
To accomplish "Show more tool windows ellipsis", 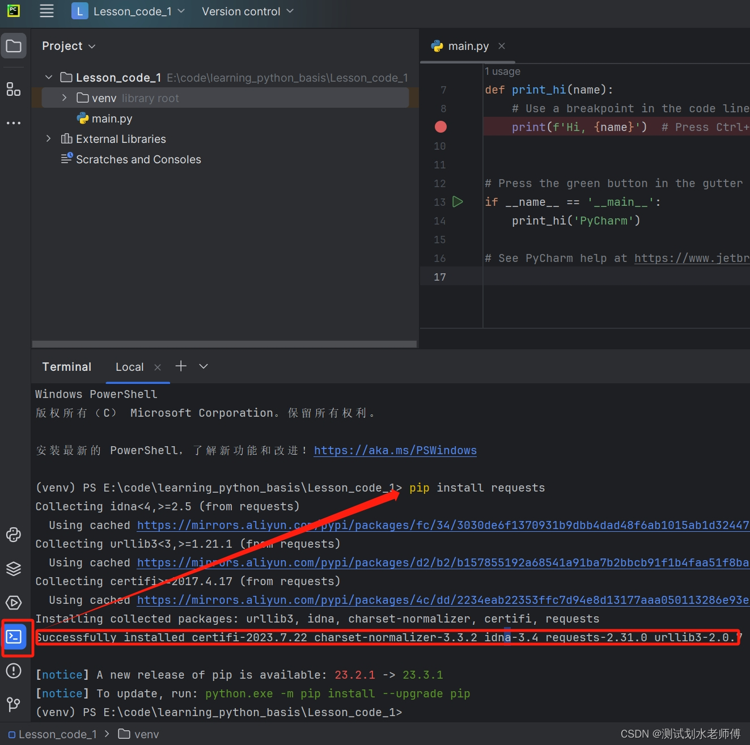I will coord(14,122).
